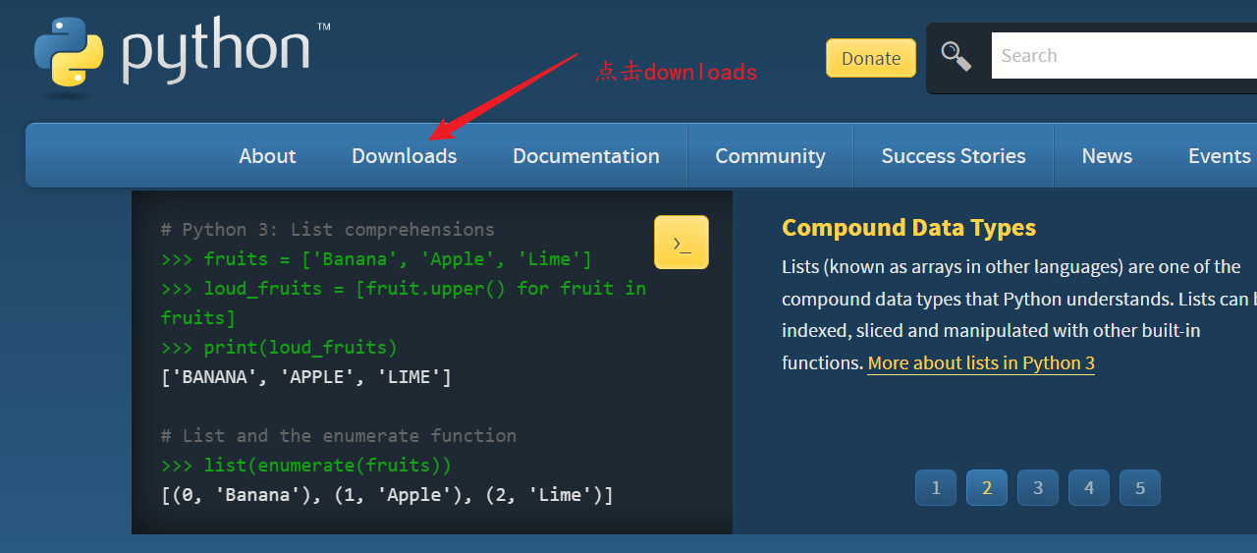Launch the interactive shell button

(x=682, y=242)
